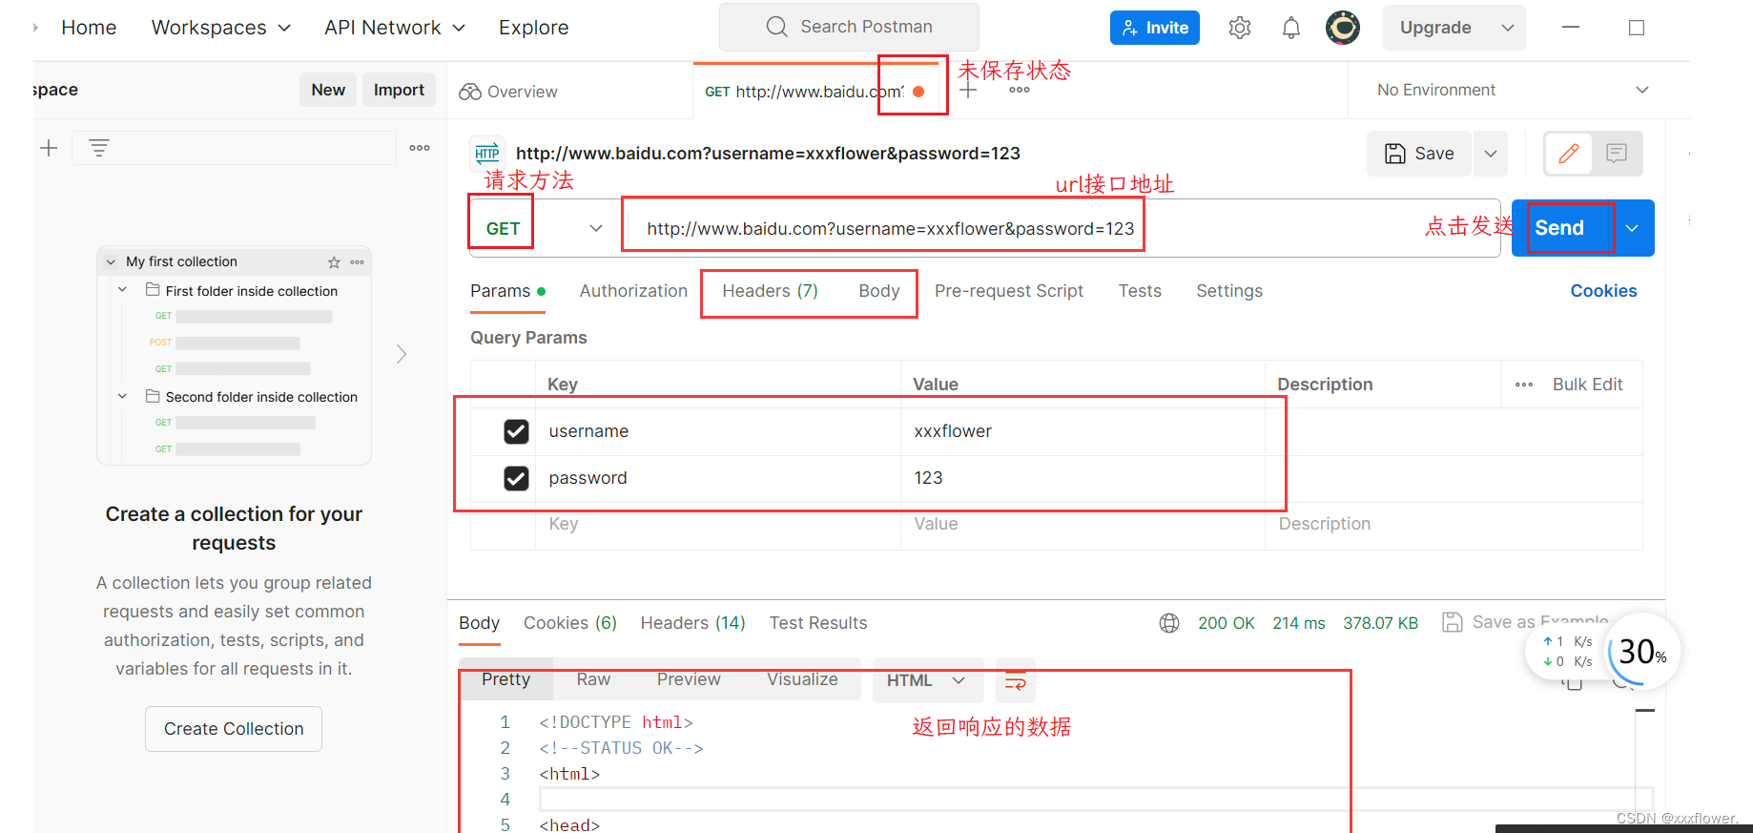Image resolution: width=1753 pixels, height=833 pixels.
Task: Click the Bulk Edit link
Action: pyautogui.click(x=1587, y=385)
